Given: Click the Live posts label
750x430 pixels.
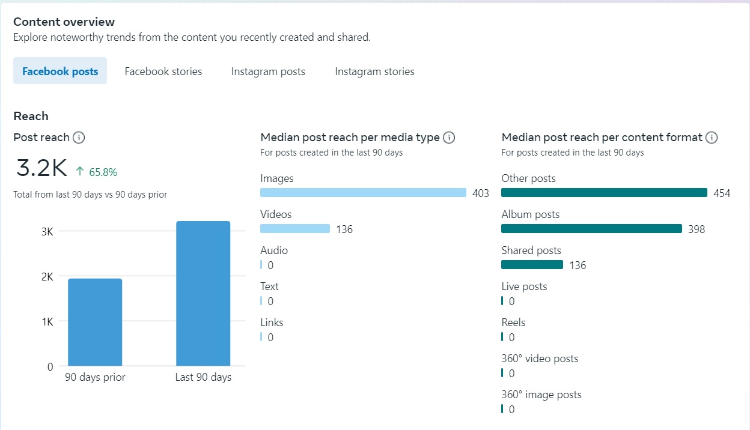Looking at the screenshot, I should (524, 286).
